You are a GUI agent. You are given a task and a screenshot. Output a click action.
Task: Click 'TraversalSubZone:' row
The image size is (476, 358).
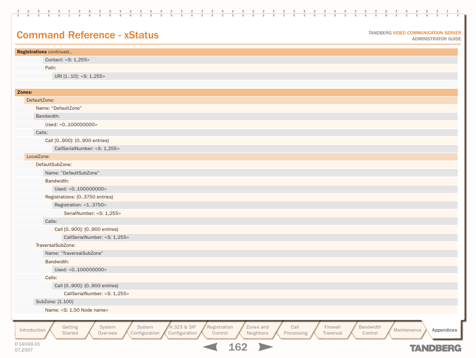[245, 245]
